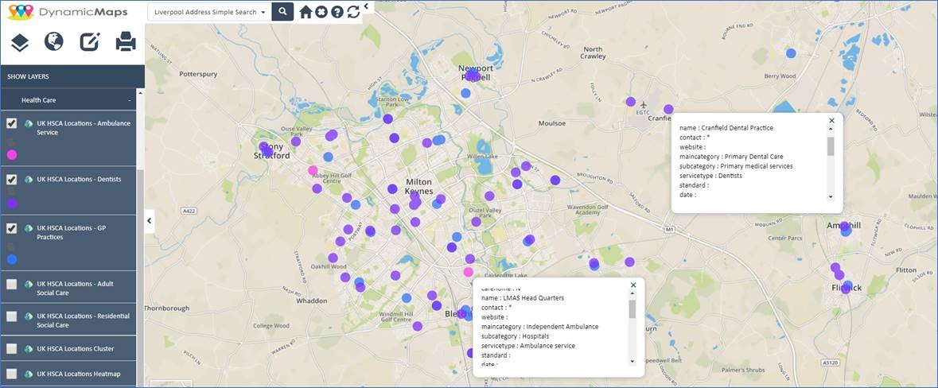The image size is (938, 388).
Task: Click the blue marker near Berry Wood
Action: (791, 53)
